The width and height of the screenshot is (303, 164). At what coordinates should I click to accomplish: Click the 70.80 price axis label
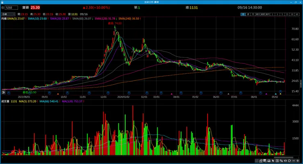(x=295, y=29)
